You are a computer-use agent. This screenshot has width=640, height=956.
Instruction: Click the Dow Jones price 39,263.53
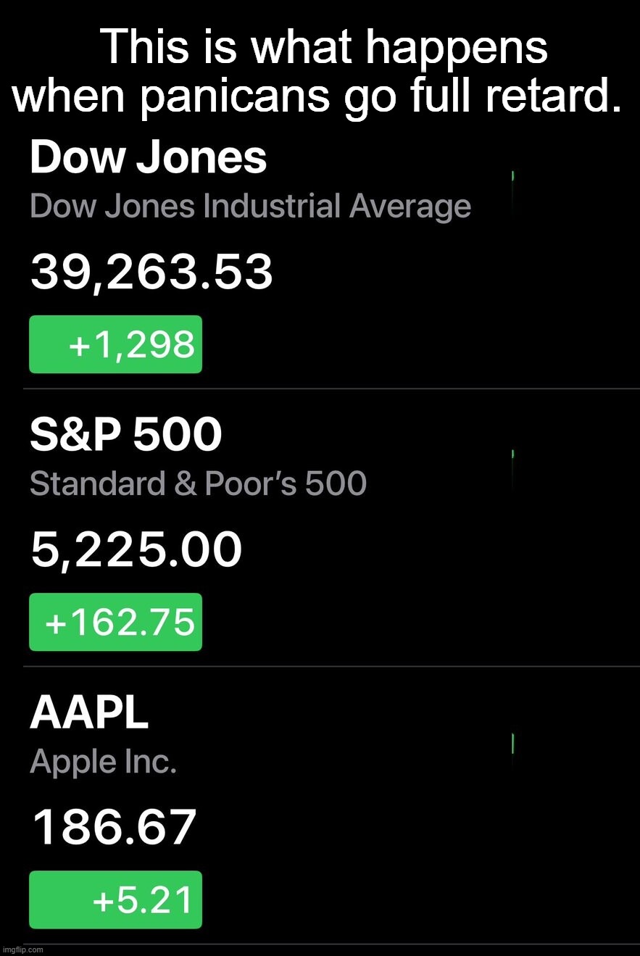(151, 274)
